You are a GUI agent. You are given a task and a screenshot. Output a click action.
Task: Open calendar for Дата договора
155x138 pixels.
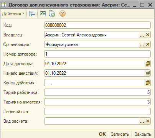(148, 64)
